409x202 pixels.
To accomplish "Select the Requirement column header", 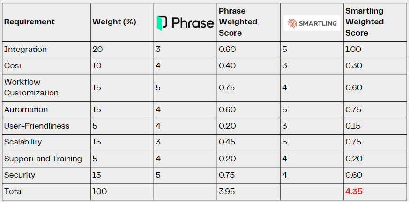I will (x=30, y=22).
